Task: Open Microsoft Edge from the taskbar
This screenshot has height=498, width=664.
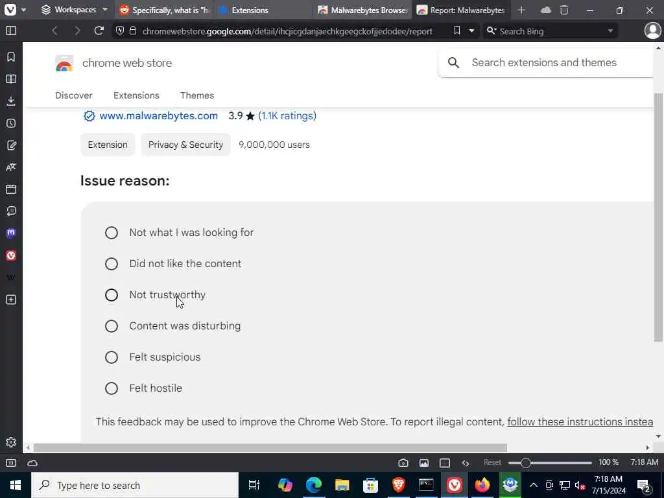Action: click(x=313, y=485)
